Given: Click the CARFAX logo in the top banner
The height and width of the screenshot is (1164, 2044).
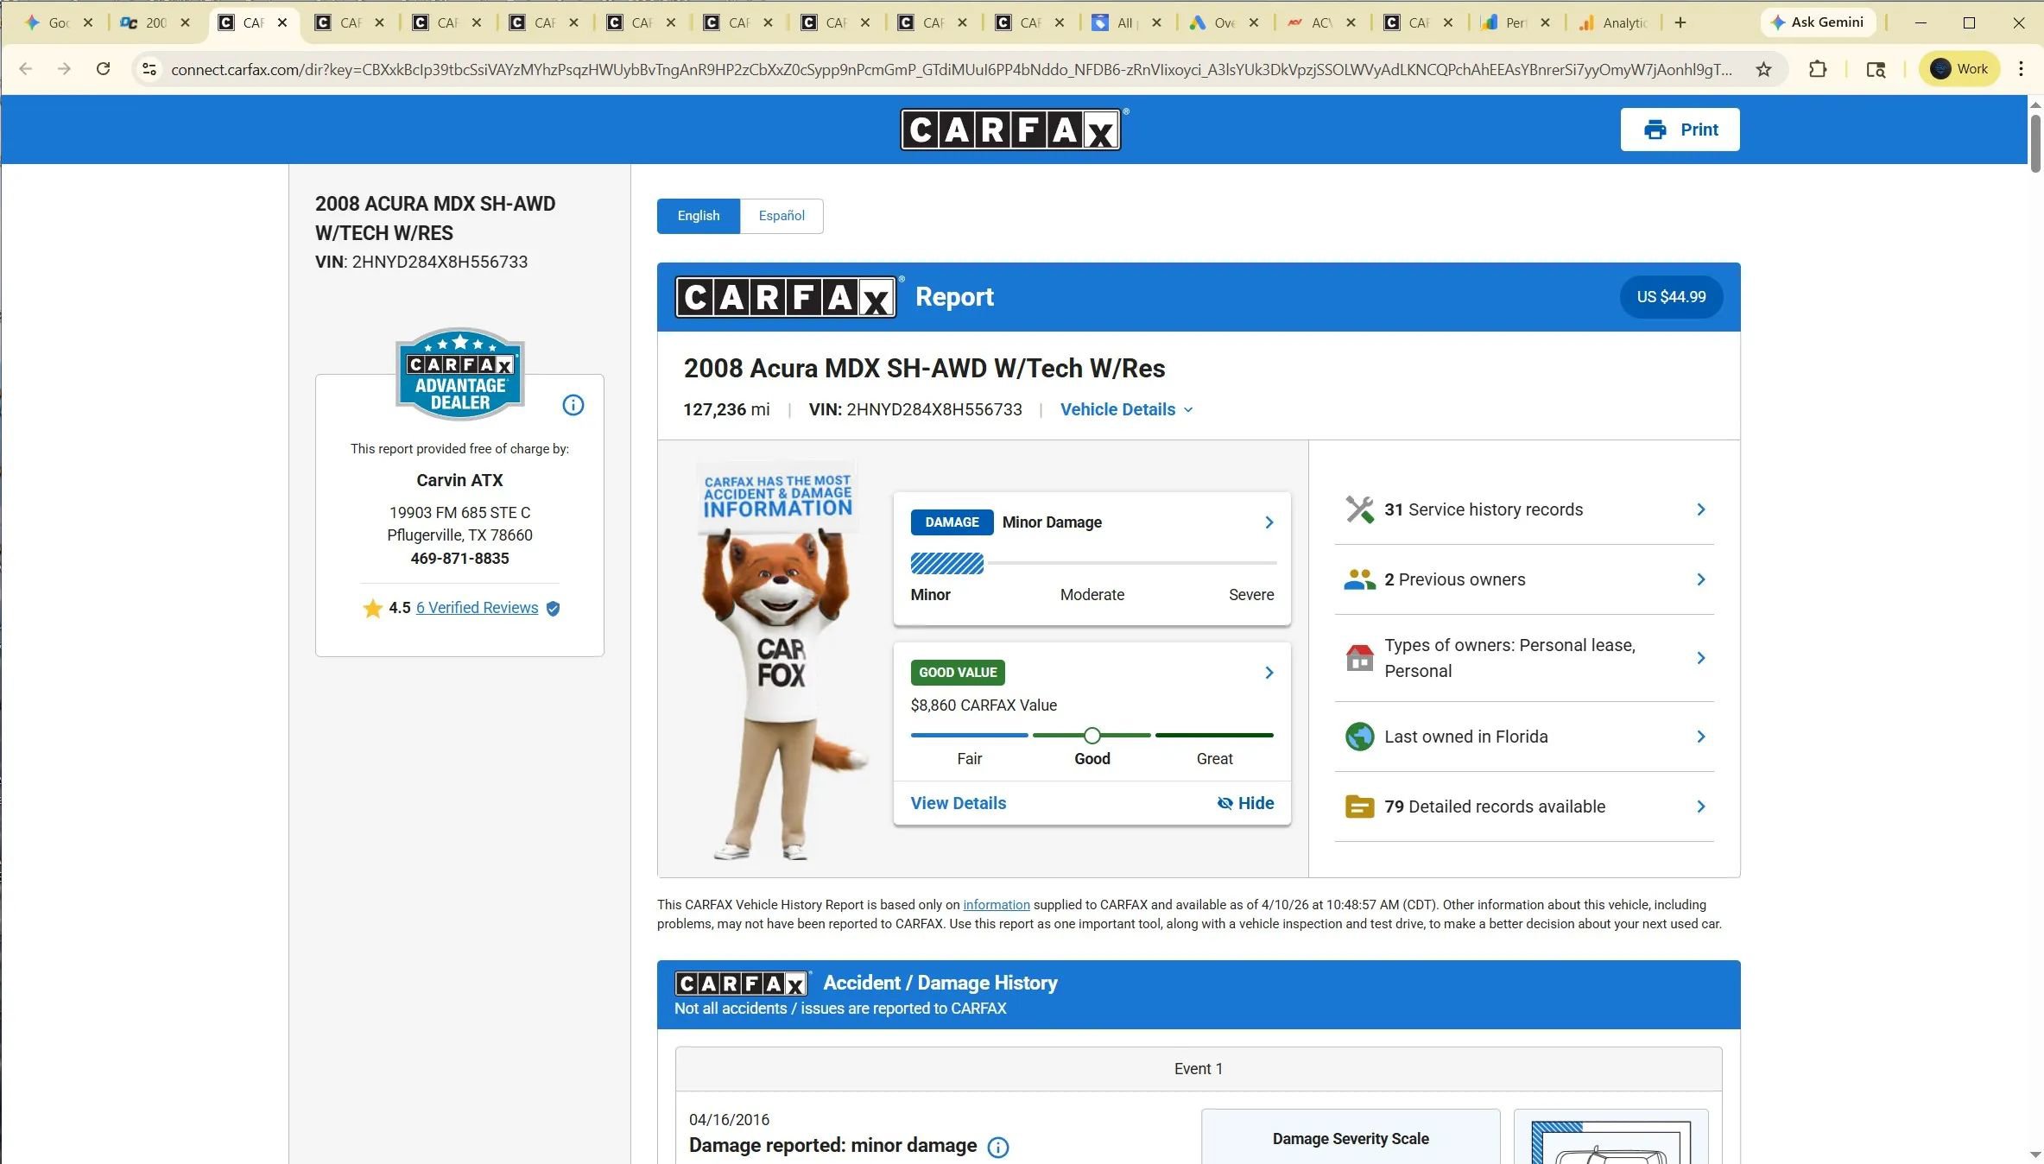Looking at the screenshot, I should pos(1011,130).
